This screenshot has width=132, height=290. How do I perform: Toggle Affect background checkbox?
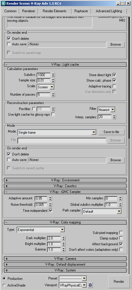coord(121,244)
